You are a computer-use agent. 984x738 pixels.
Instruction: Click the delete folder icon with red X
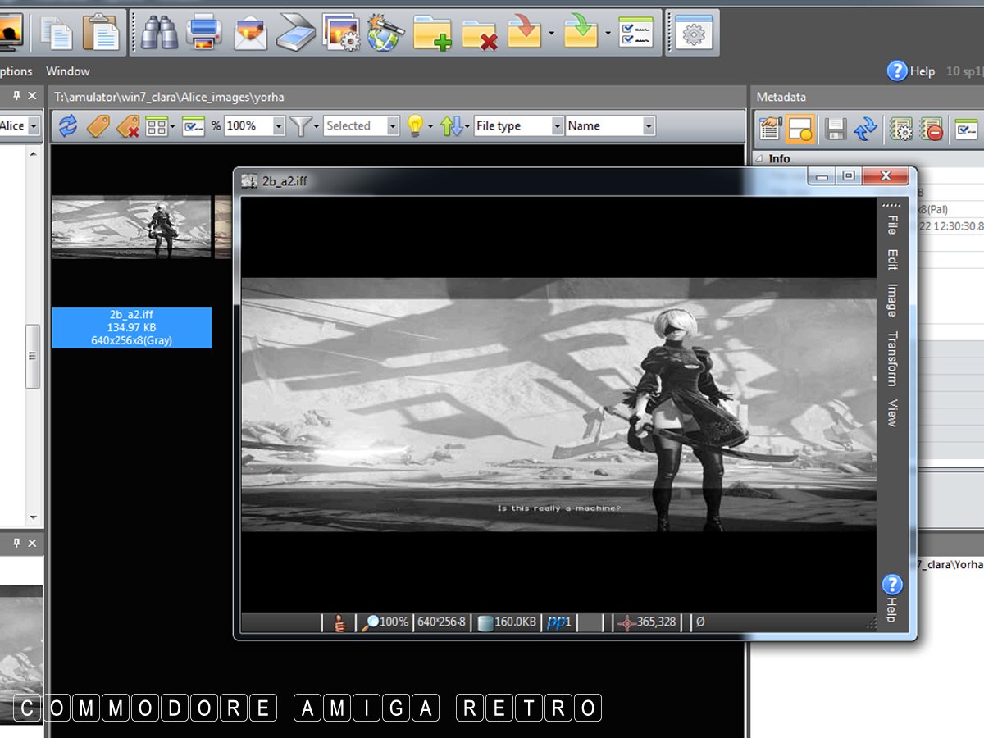tap(480, 33)
